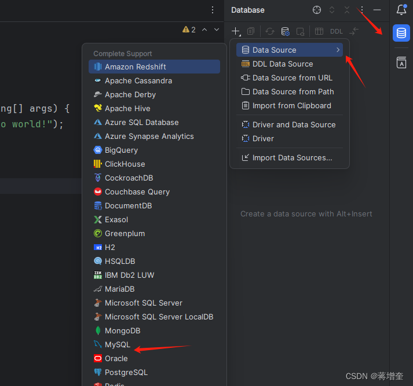The width and height of the screenshot is (413, 386).
Task: Select Greenplum data source
Action: pos(154,234)
